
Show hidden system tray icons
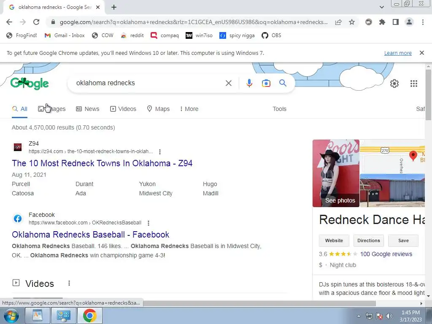click(x=359, y=316)
